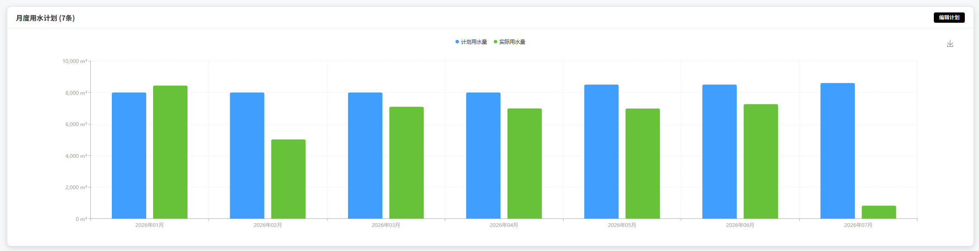Click the chart download icon
The height and width of the screenshot is (251, 979).
pyautogui.click(x=950, y=44)
